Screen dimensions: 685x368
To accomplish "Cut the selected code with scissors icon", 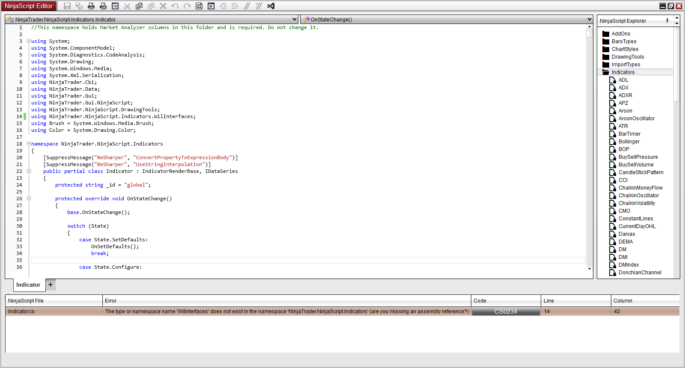I will click(x=127, y=6).
